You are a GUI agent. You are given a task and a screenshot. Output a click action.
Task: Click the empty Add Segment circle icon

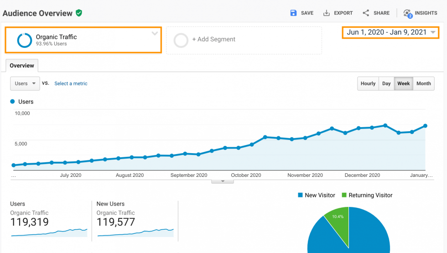pos(181,40)
